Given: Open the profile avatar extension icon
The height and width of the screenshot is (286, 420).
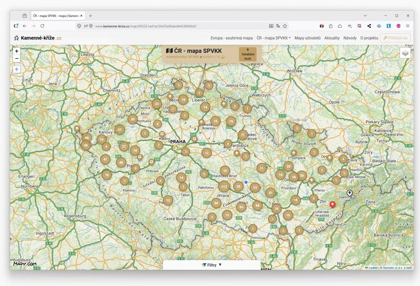Looking at the screenshot, I should tap(322, 26).
